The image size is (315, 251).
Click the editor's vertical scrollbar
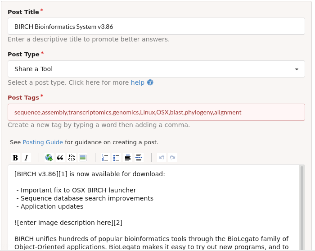(x=302, y=208)
